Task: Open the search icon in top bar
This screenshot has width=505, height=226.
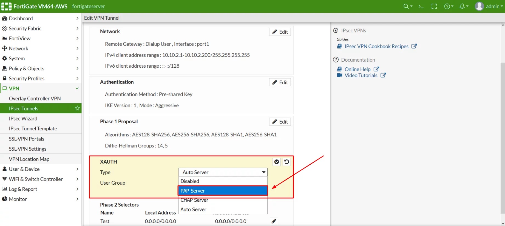Action: [x=408, y=6]
